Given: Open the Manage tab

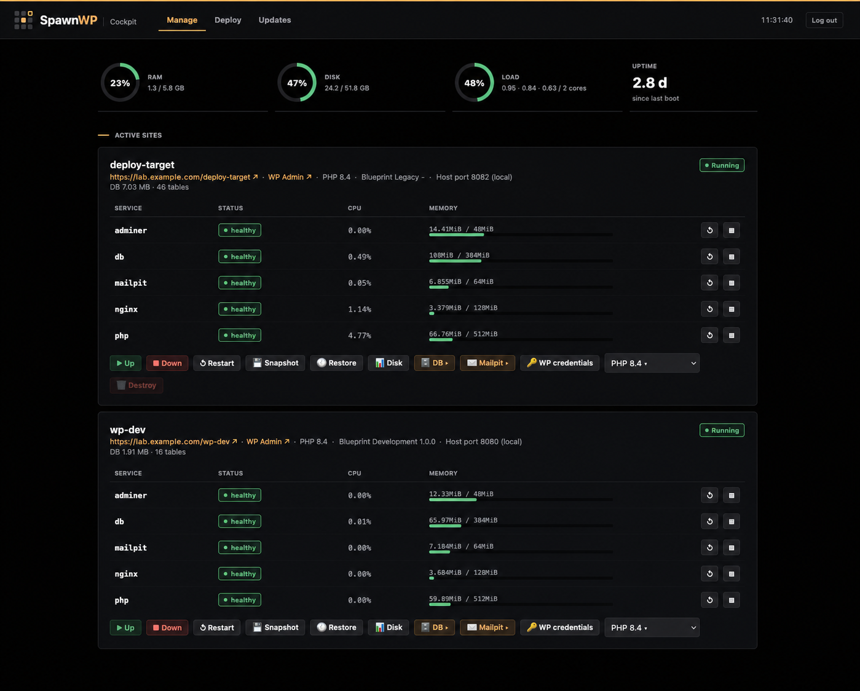Looking at the screenshot, I should point(182,20).
